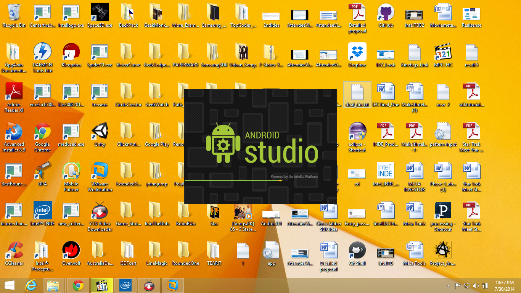Select the PAPERWARS folder
This screenshot has width=521, height=293.
186,55
